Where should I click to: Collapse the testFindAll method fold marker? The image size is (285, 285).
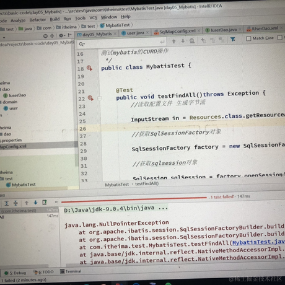(100, 99)
